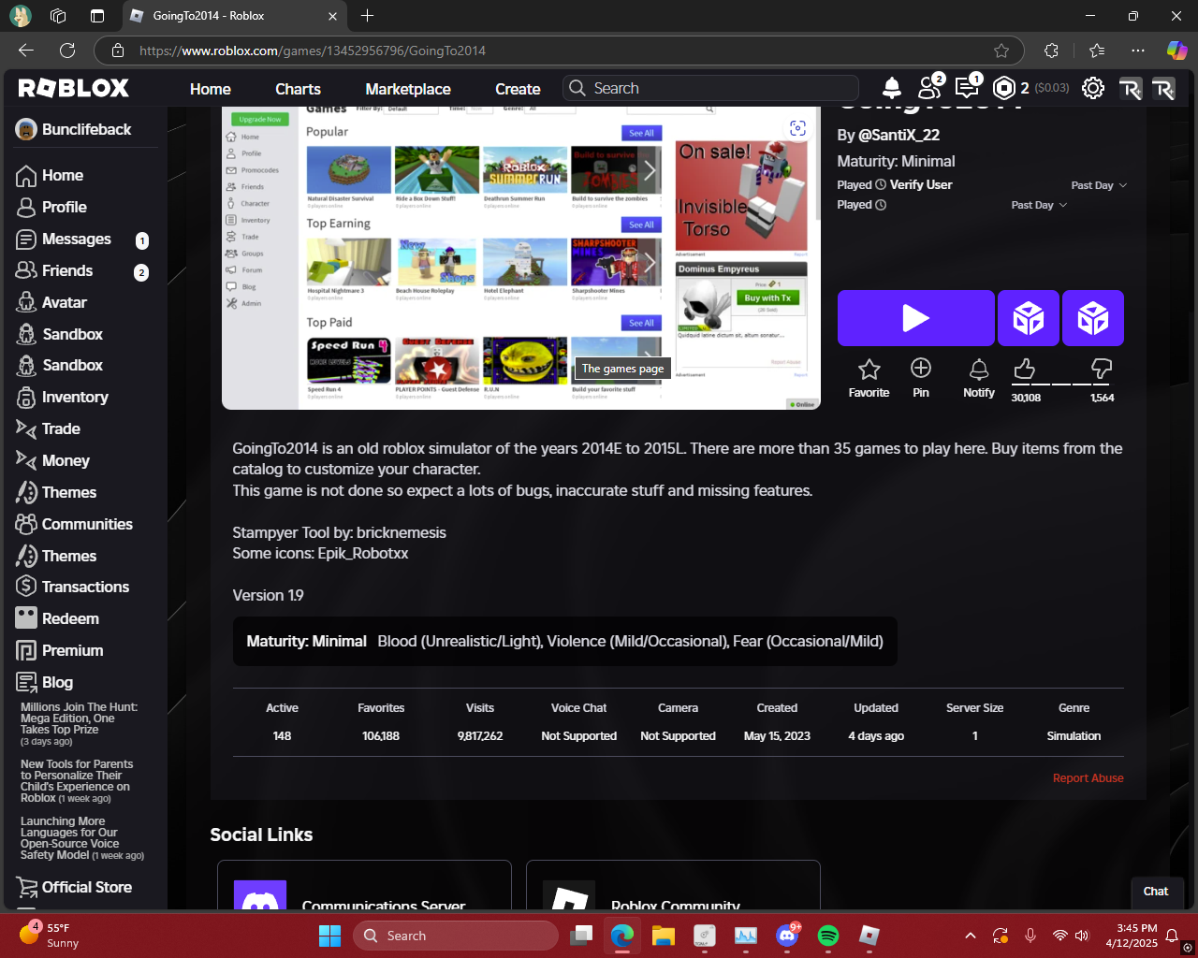
Task: Refresh the page in Edge
Action: click(67, 51)
